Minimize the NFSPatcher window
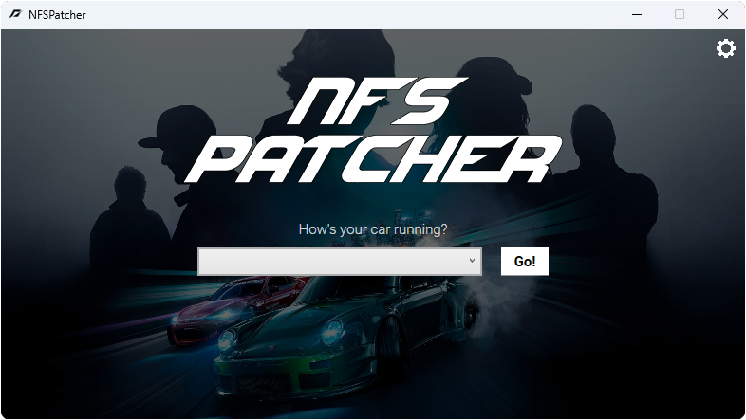 click(637, 15)
